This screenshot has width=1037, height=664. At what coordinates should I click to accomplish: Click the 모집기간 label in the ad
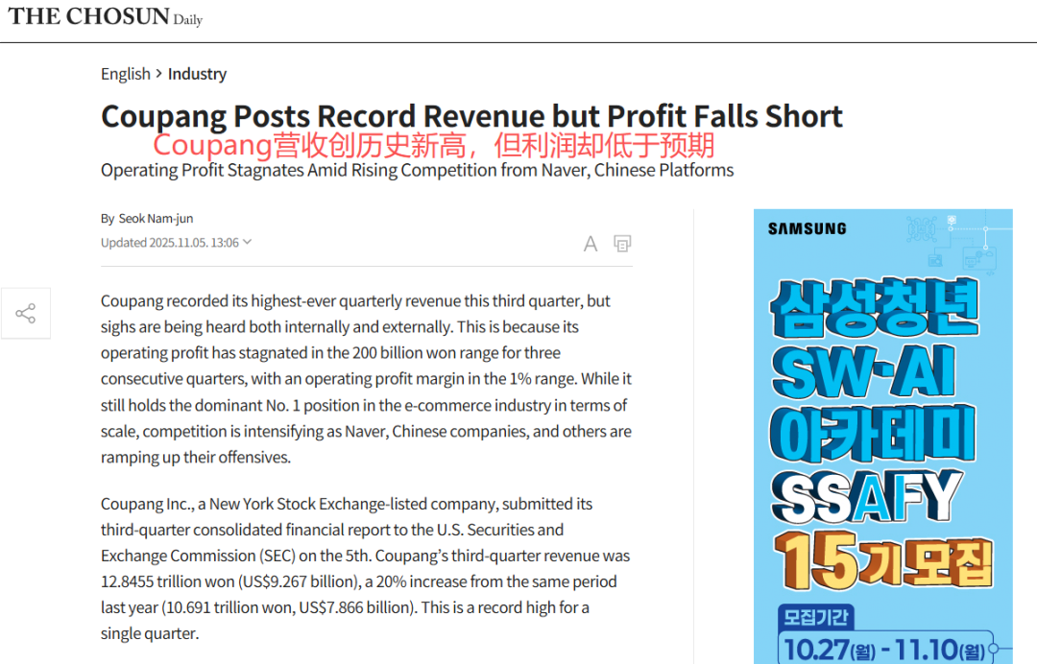click(x=813, y=616)
